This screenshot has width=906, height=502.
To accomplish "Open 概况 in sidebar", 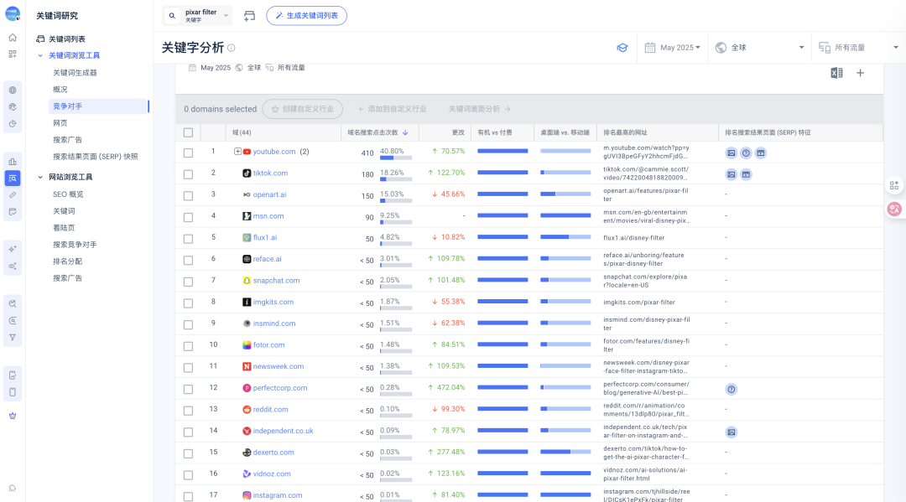I will tap(60, 90).
